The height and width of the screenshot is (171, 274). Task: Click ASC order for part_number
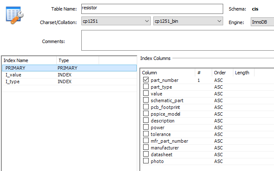219,80
